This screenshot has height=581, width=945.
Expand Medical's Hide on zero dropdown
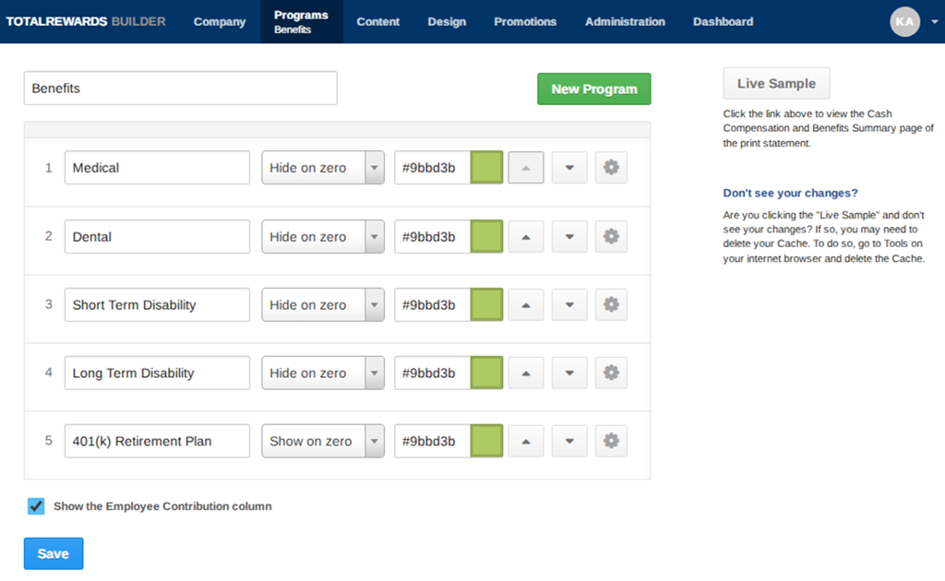pyautogui.click(x=323, y=167)
